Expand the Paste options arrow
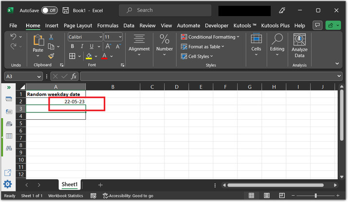This screenshot has width=348, height=202. click(38, 55)
